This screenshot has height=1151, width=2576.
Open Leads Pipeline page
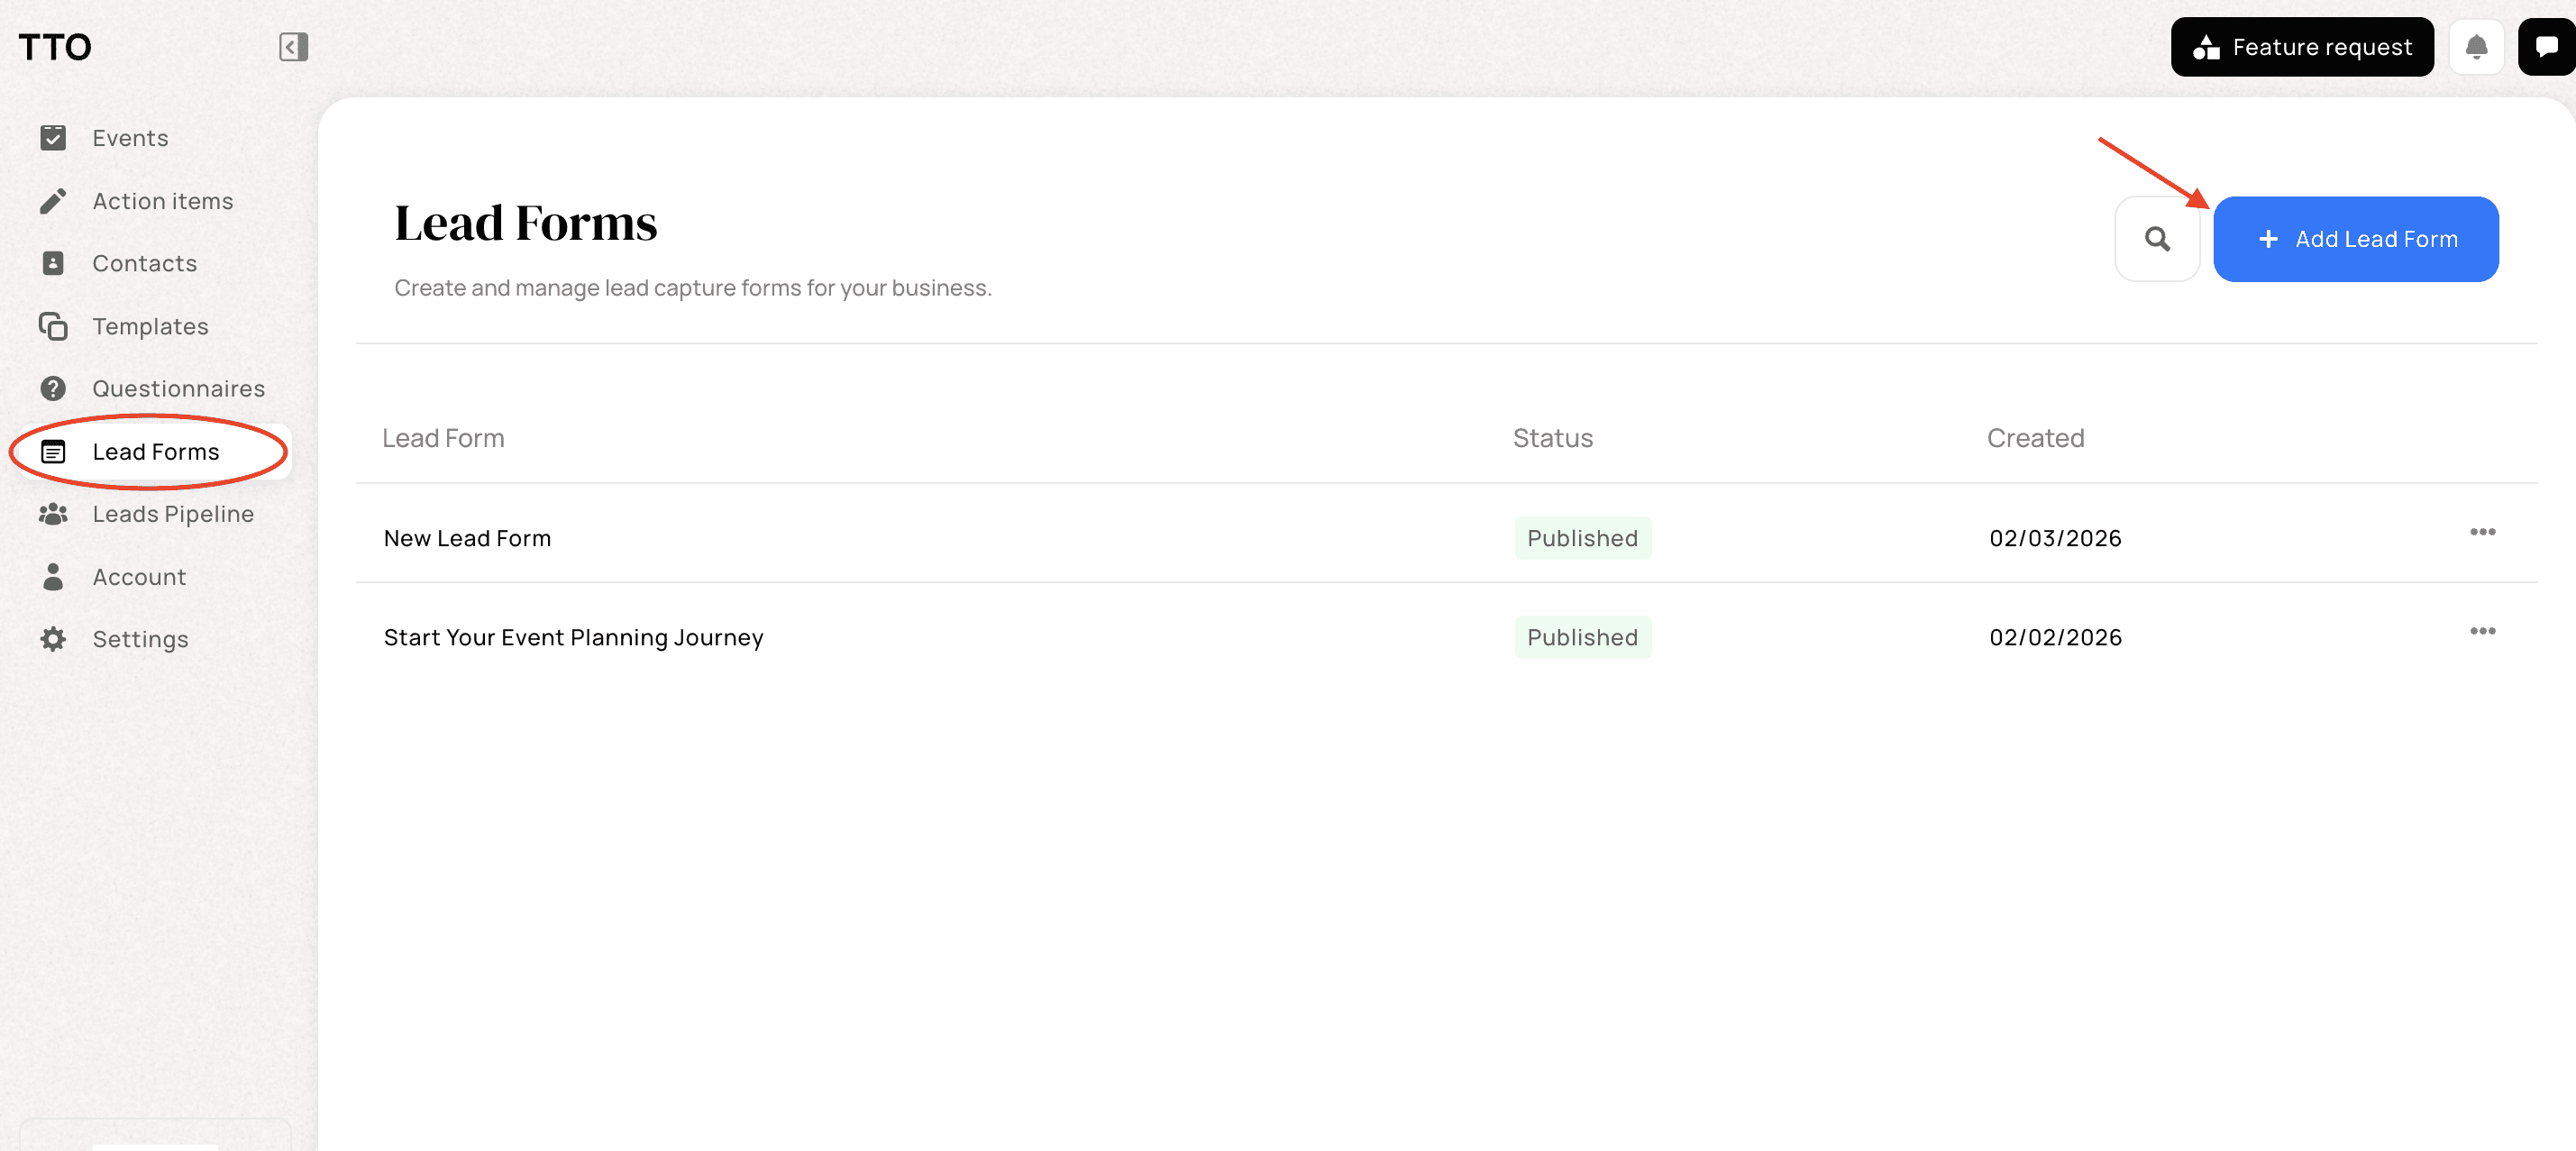point(173,514)
